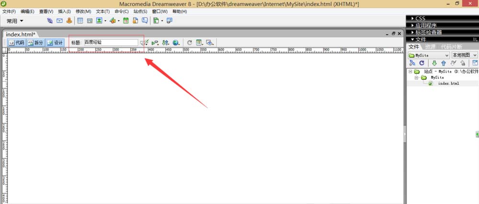Click Preview in Browser globe icon
479x204 pixels.
176,43
